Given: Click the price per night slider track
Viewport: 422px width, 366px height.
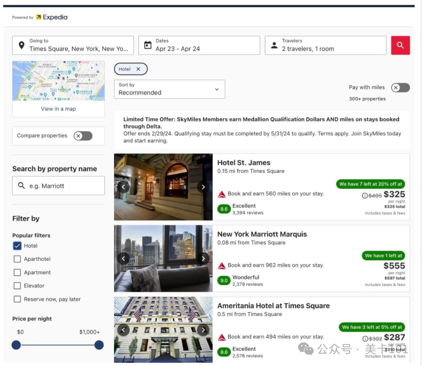Looking at the screenshot, I should click(x=58, y=345).
